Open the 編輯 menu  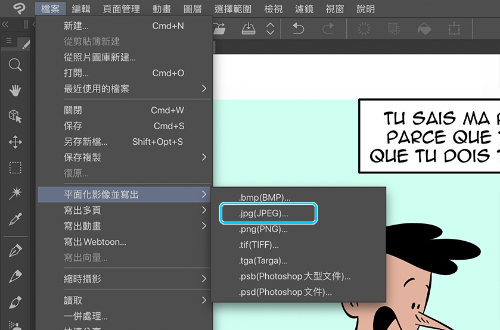click(x=81, y=9)
